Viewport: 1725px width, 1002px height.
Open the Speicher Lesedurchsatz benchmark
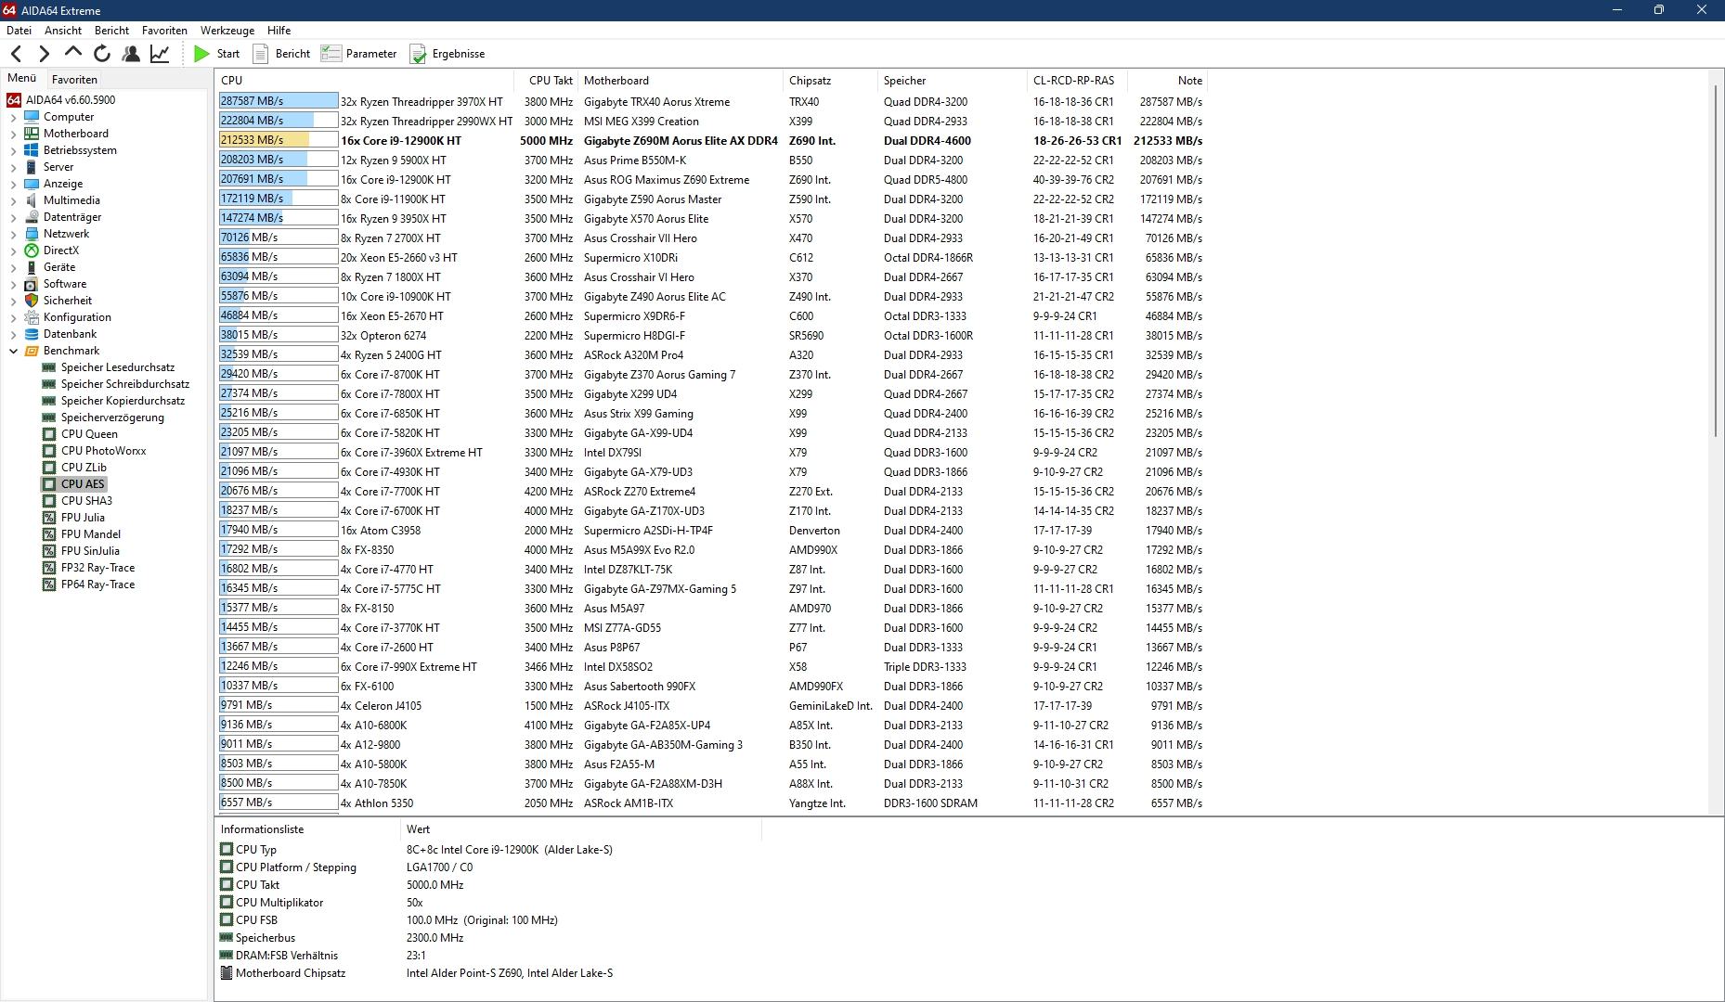[117, 367]
